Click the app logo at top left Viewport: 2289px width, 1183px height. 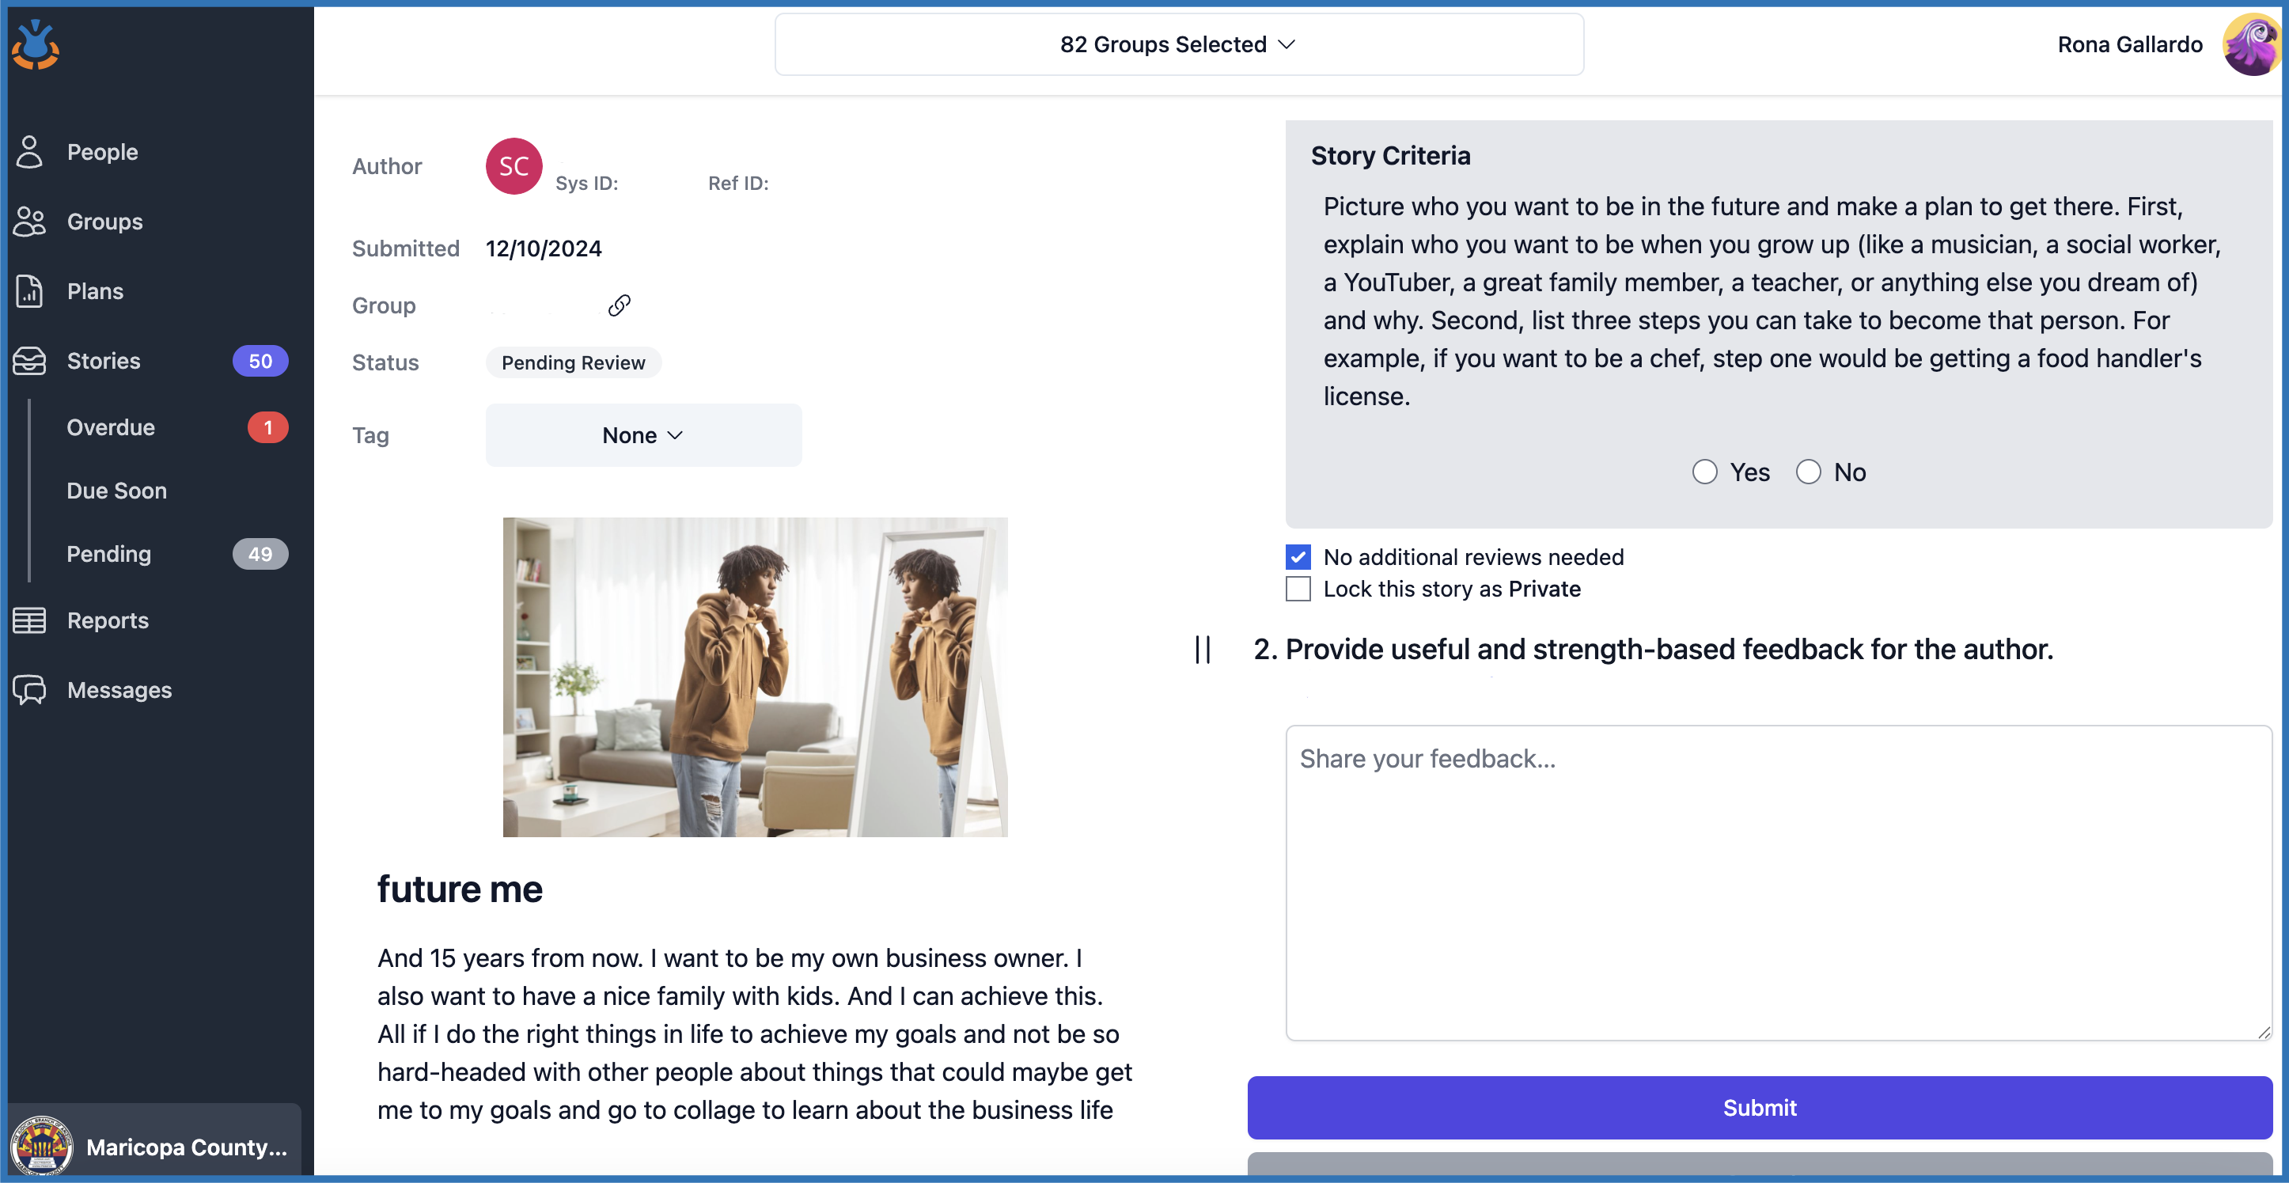[x=36, y=44]
